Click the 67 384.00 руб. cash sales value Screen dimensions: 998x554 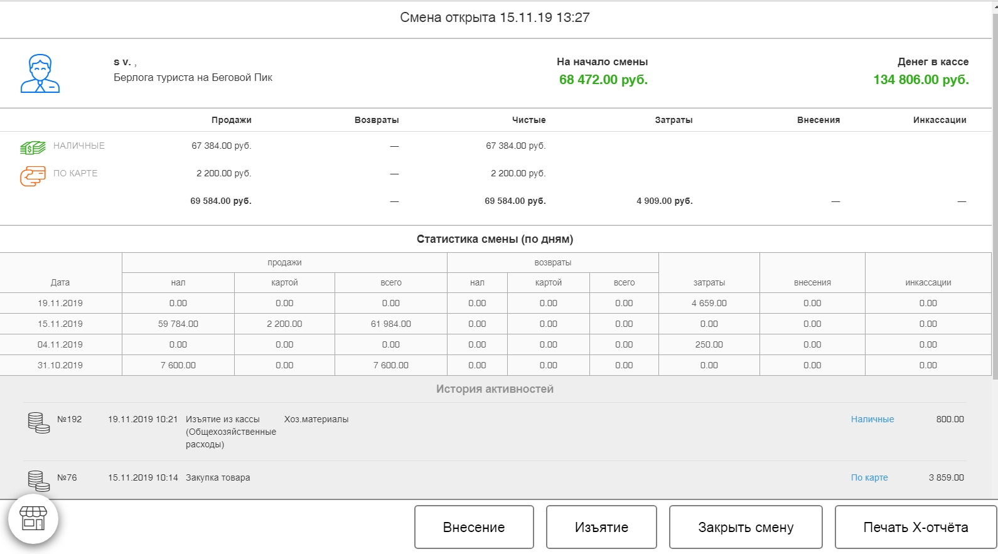(x=222, y=146)
